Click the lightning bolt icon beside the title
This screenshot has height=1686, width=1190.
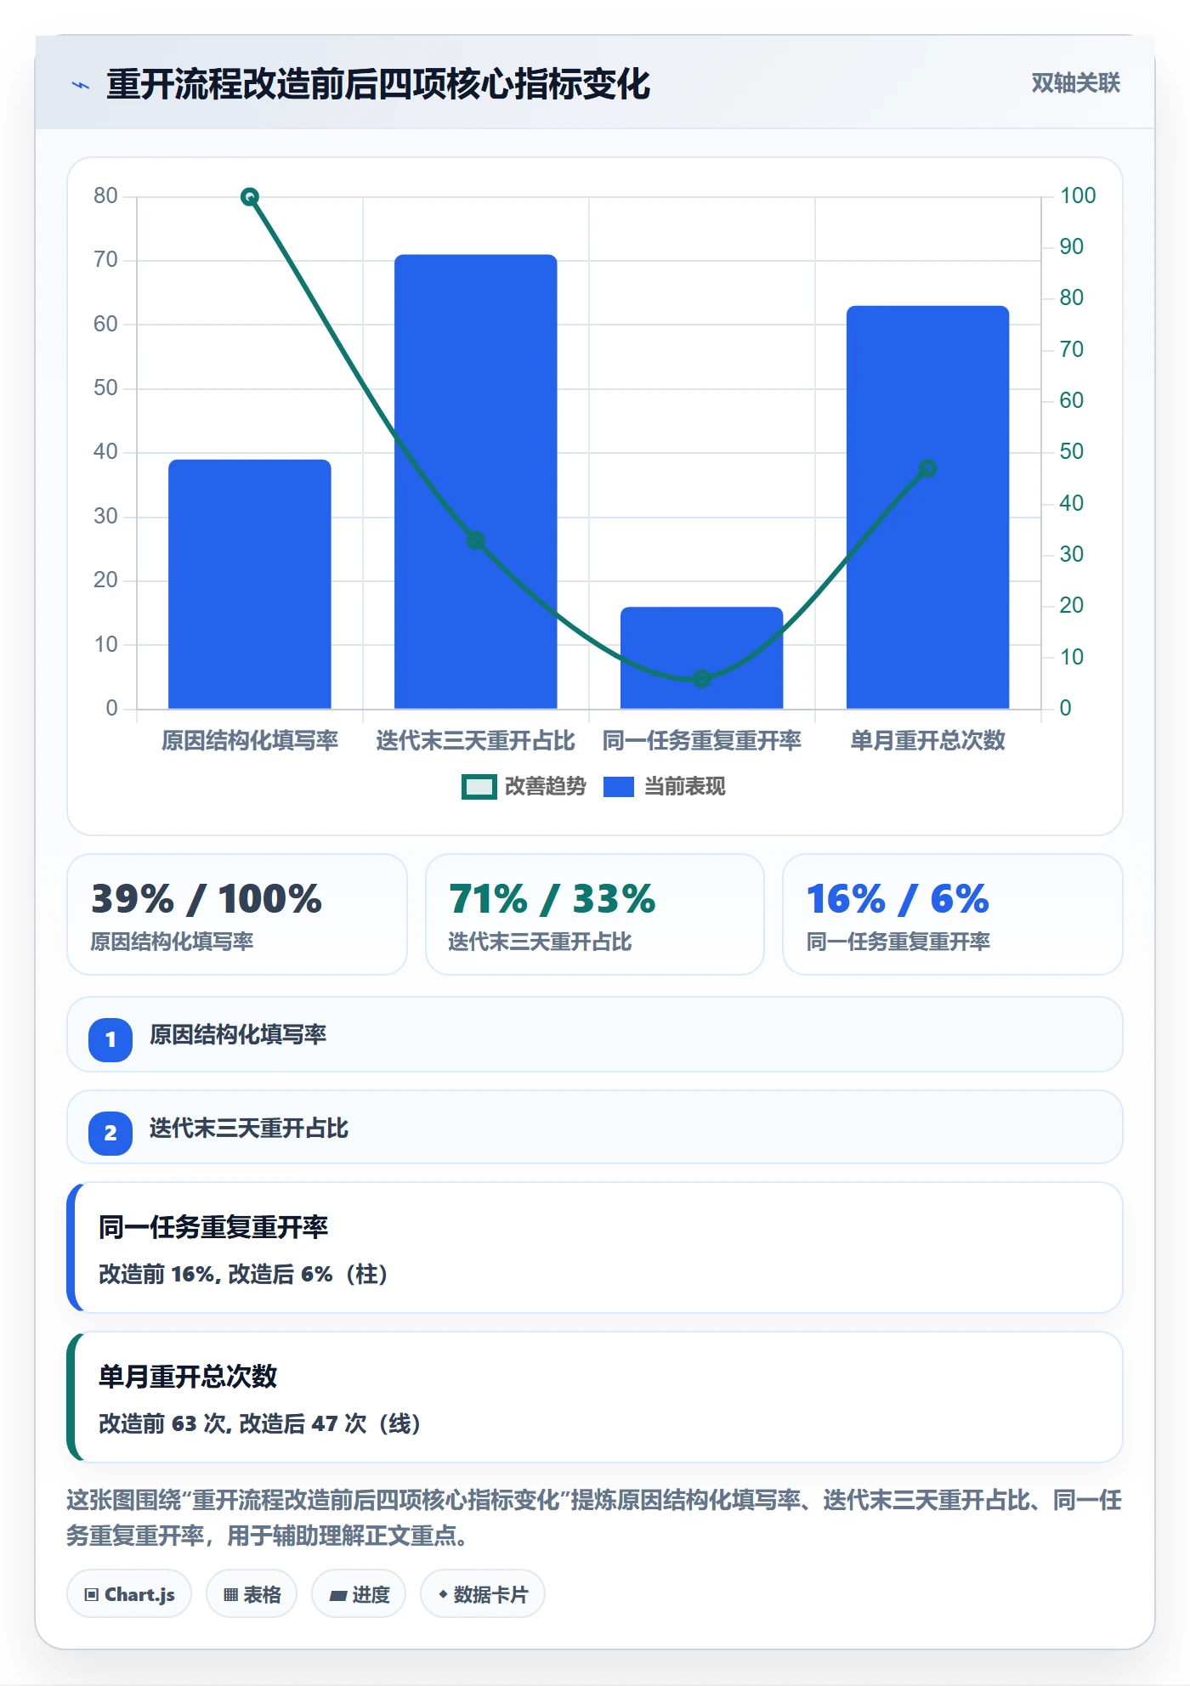pos(81,85)
